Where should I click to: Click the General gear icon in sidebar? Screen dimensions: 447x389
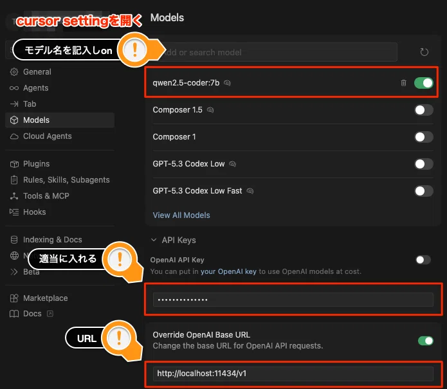14,72
